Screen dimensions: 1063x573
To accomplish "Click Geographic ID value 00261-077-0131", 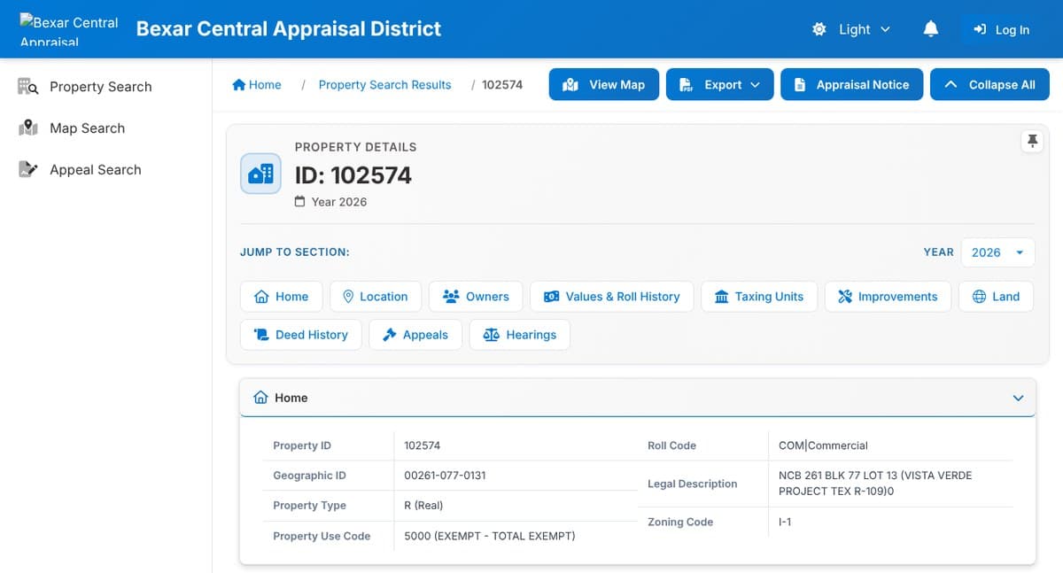I will tap(445, 476).
